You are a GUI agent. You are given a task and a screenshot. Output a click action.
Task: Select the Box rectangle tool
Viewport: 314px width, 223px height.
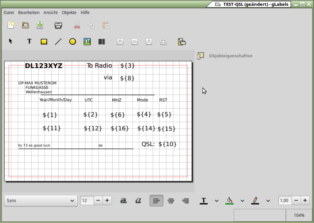pyautogui.click(x=44, y=41)
